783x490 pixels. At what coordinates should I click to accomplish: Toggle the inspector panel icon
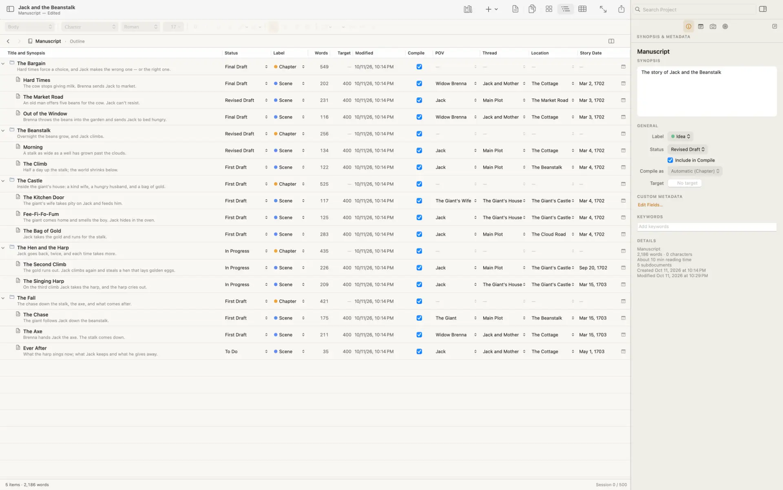pyautogui.click(x=763, y=9)
